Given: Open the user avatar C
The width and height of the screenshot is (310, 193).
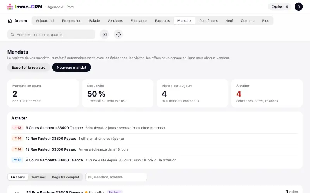Looking at the screenshot, I should [x=298, y=7].
